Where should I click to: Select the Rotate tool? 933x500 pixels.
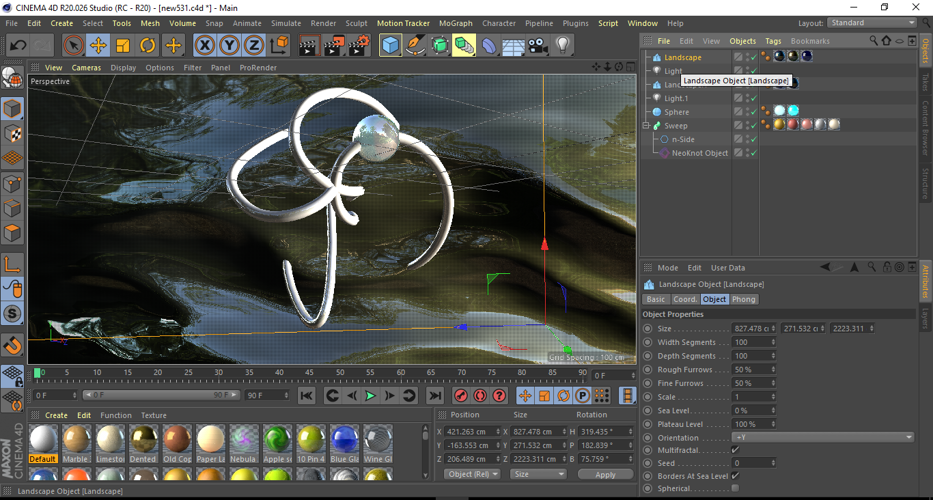[x=148, y=46]
